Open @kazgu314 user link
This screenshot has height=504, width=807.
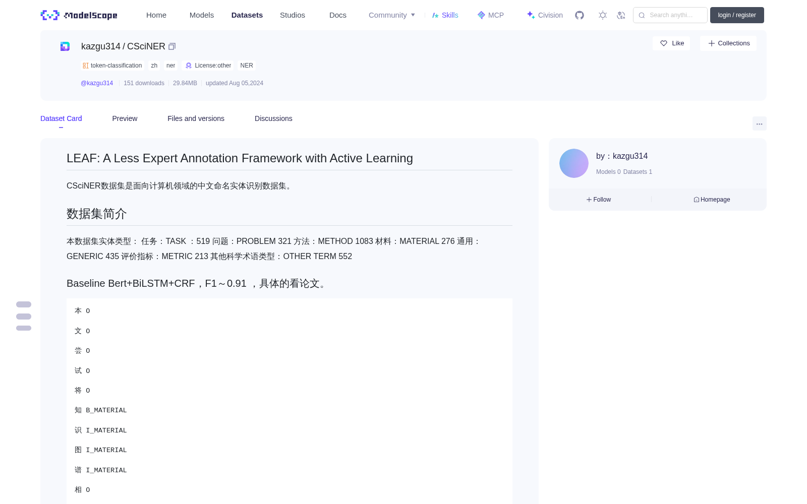[97, 83]
